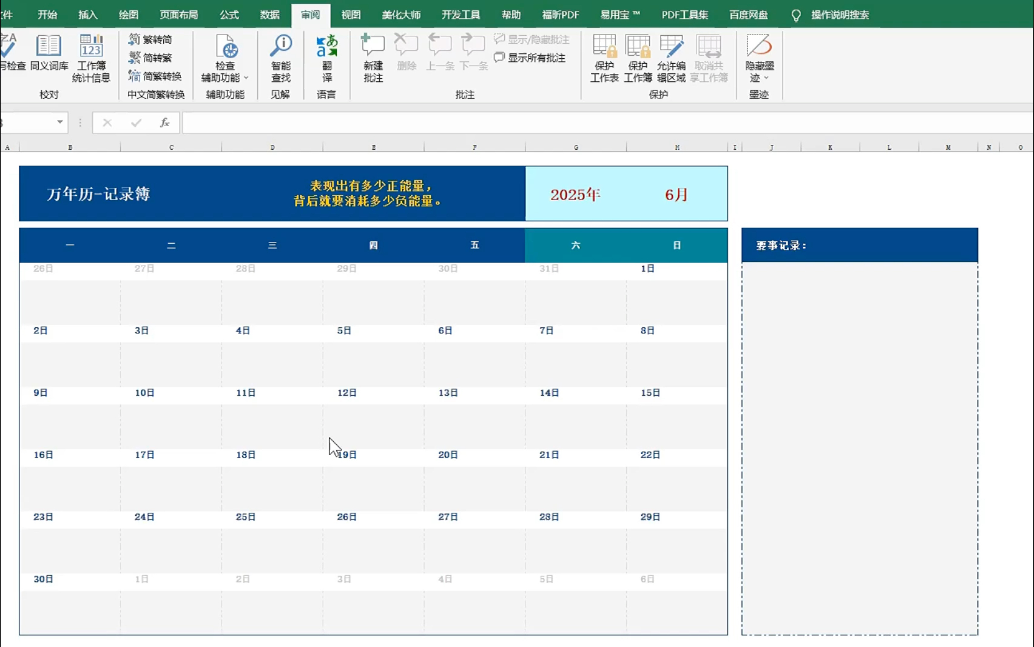This screenshot has height=647, width=1034.
Task: Click Protect Workbook (保护工作簿) icon
Action: pyautogui.click(x=637, y=46)
